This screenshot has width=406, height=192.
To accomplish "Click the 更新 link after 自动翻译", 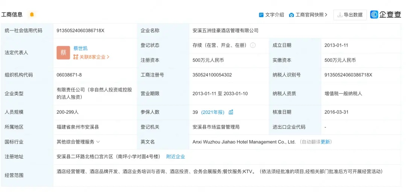I will 326,142.
